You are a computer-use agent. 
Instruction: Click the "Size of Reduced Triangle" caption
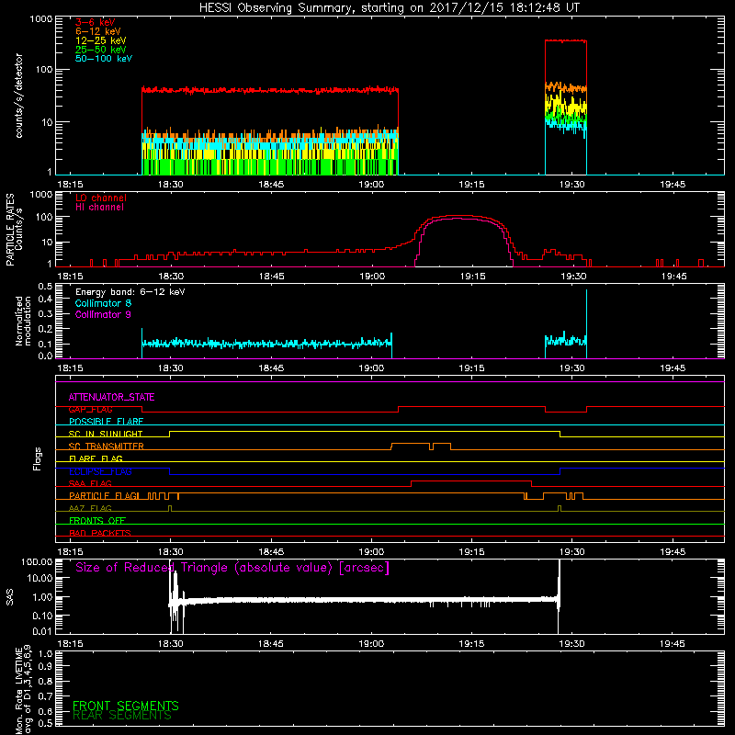click(x=232, y=568)
